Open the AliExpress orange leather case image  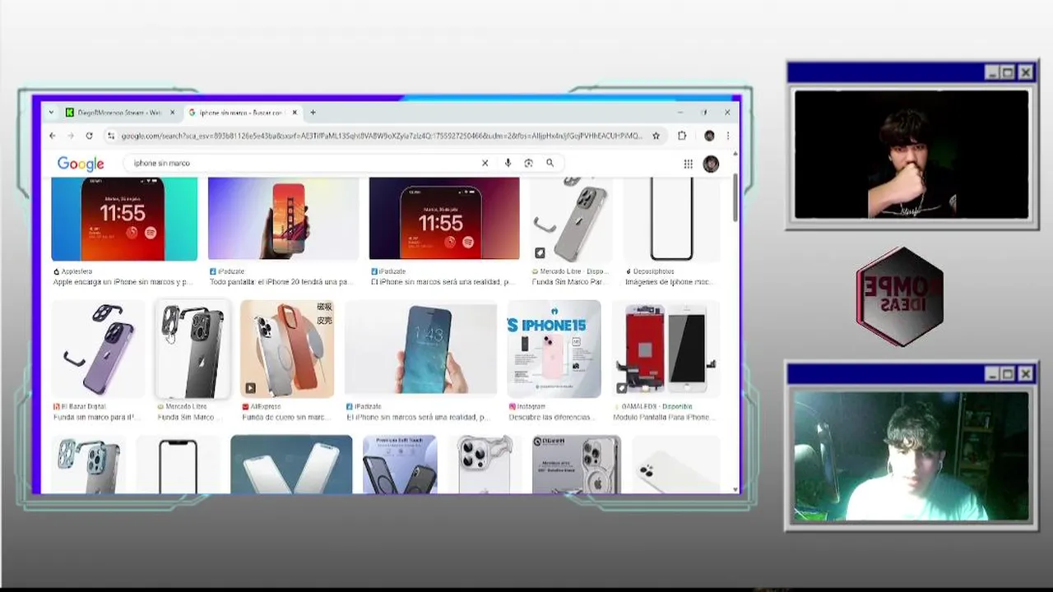tap(287, 349)
